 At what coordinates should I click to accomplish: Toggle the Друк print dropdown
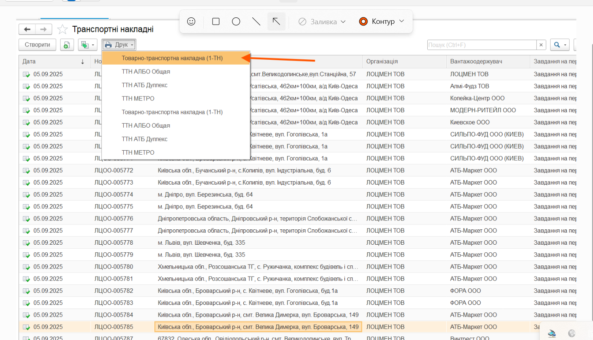tap(119, 45)
